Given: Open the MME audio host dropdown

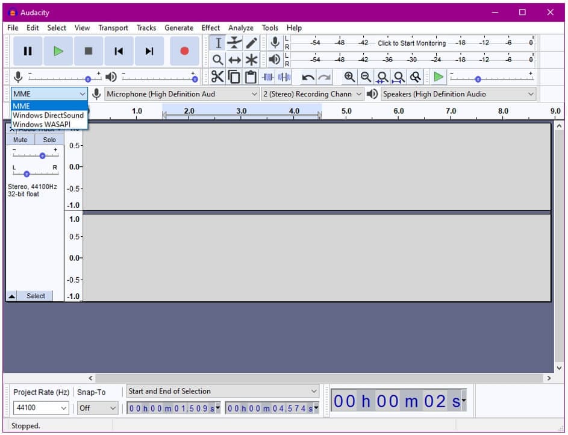Looking at the screenshot, I should (49, 94).
